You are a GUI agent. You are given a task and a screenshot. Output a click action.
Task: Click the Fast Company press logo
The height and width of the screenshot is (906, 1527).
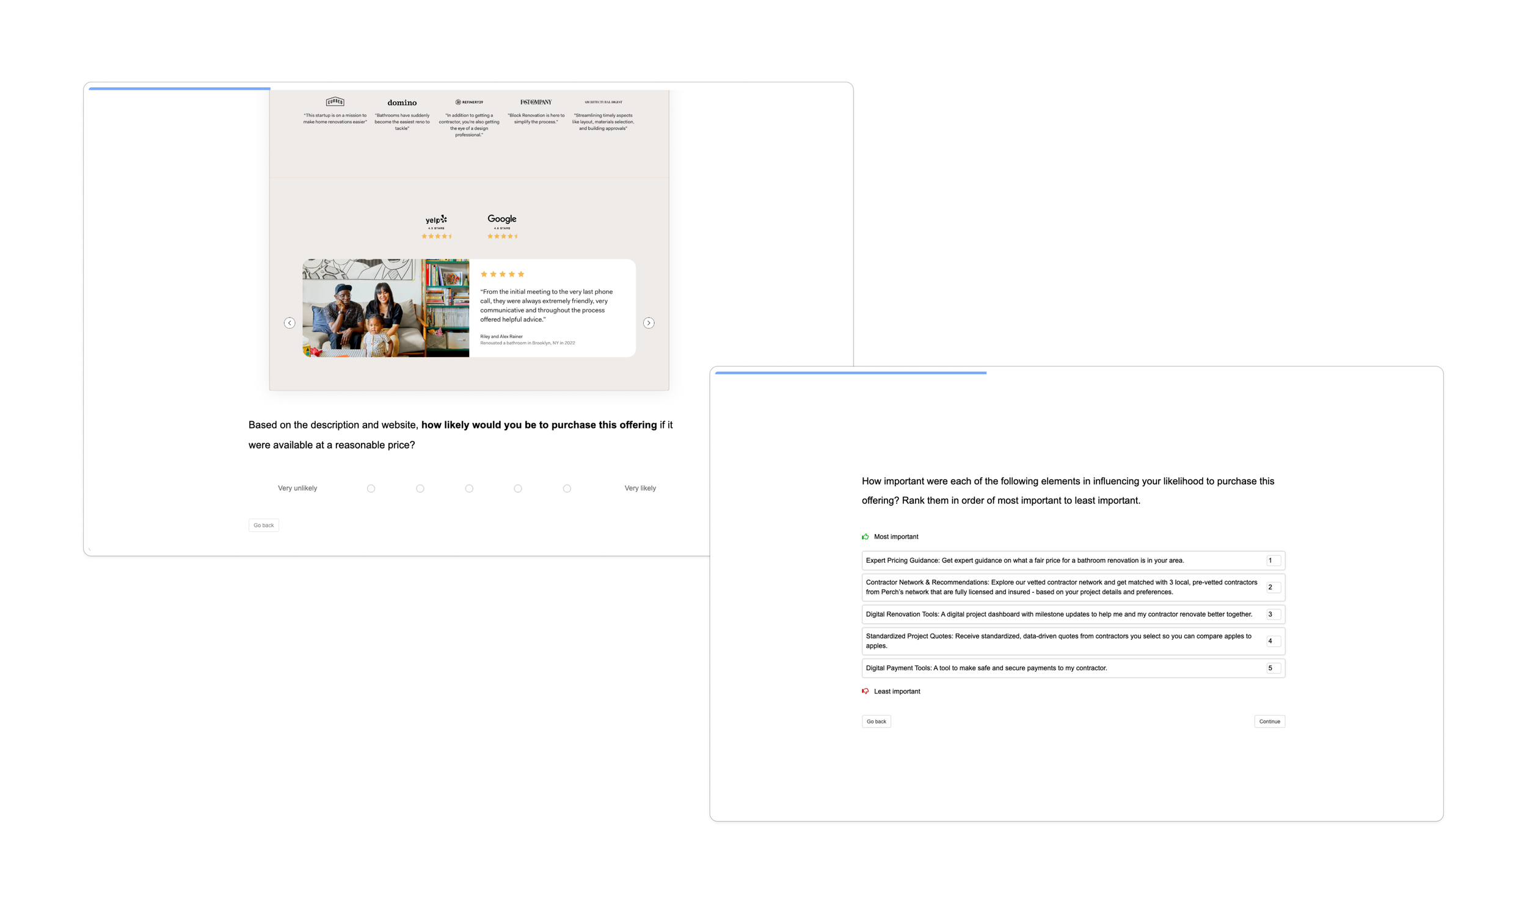click(536, 102)
